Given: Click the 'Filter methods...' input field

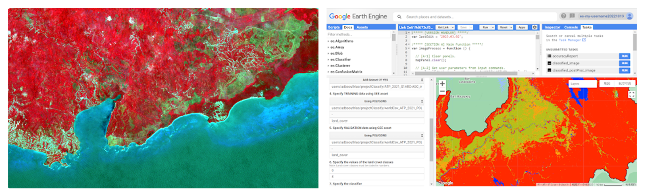Looking at the screenshot, I should (x=359, y=35).
